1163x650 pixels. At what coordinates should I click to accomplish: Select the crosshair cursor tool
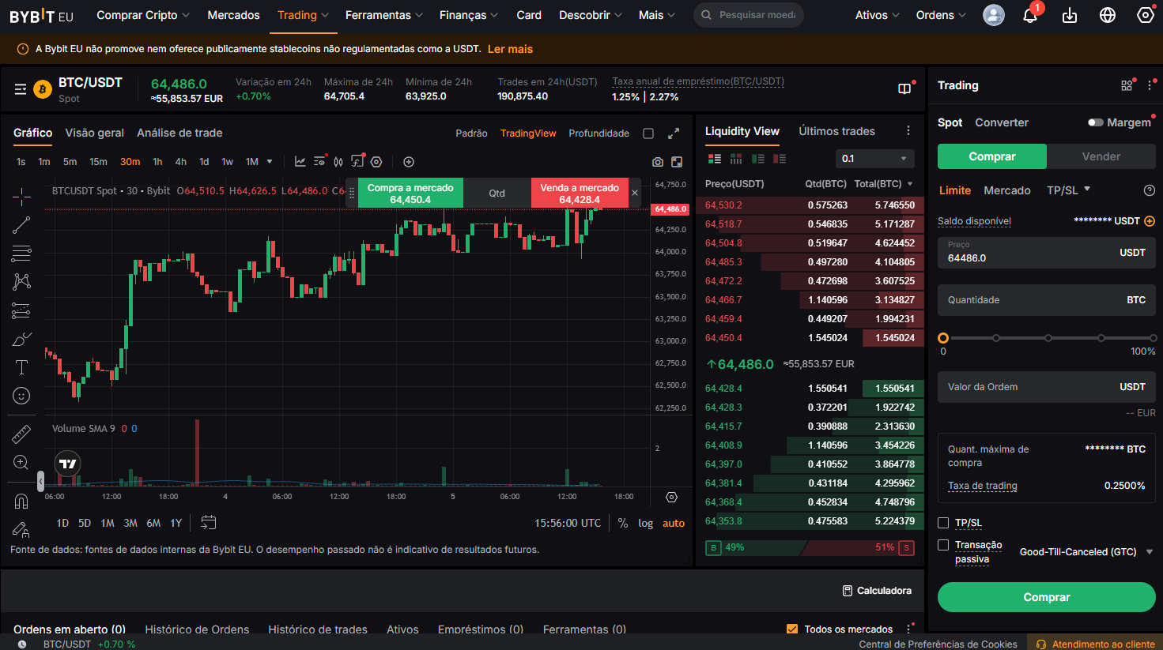[21, 196]
